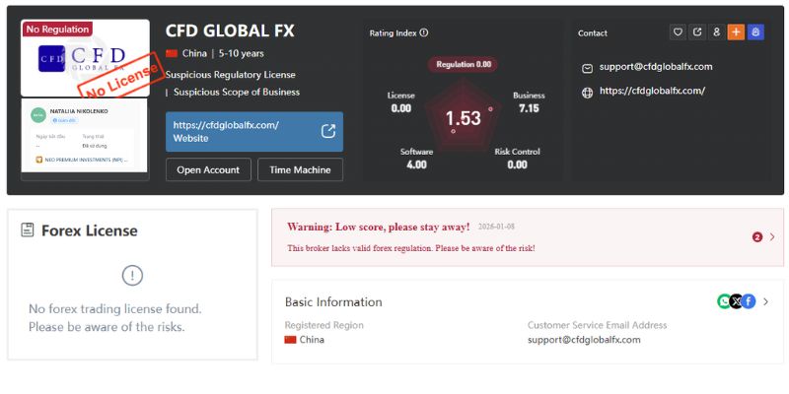Click the CFD GLOBAL FX title
The image size is (789, 394).
pos(230,31)
